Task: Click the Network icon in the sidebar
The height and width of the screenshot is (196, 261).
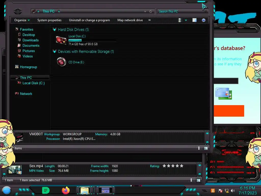Action: pyautogui.click(x=17, y=93)
